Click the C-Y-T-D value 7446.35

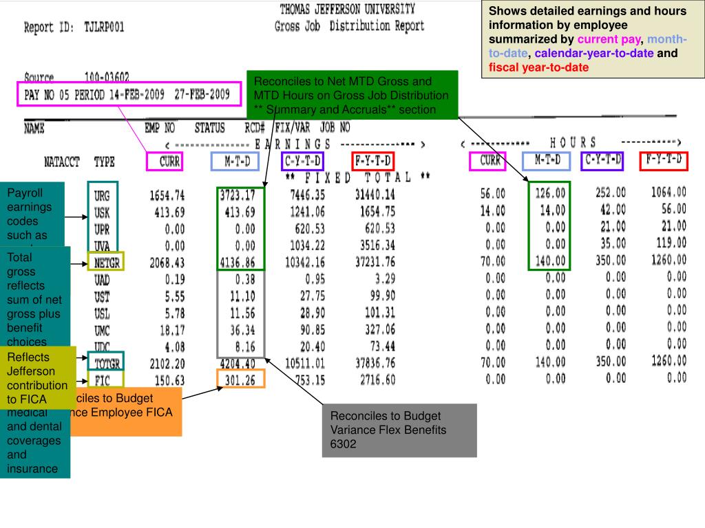pos(308,195)
